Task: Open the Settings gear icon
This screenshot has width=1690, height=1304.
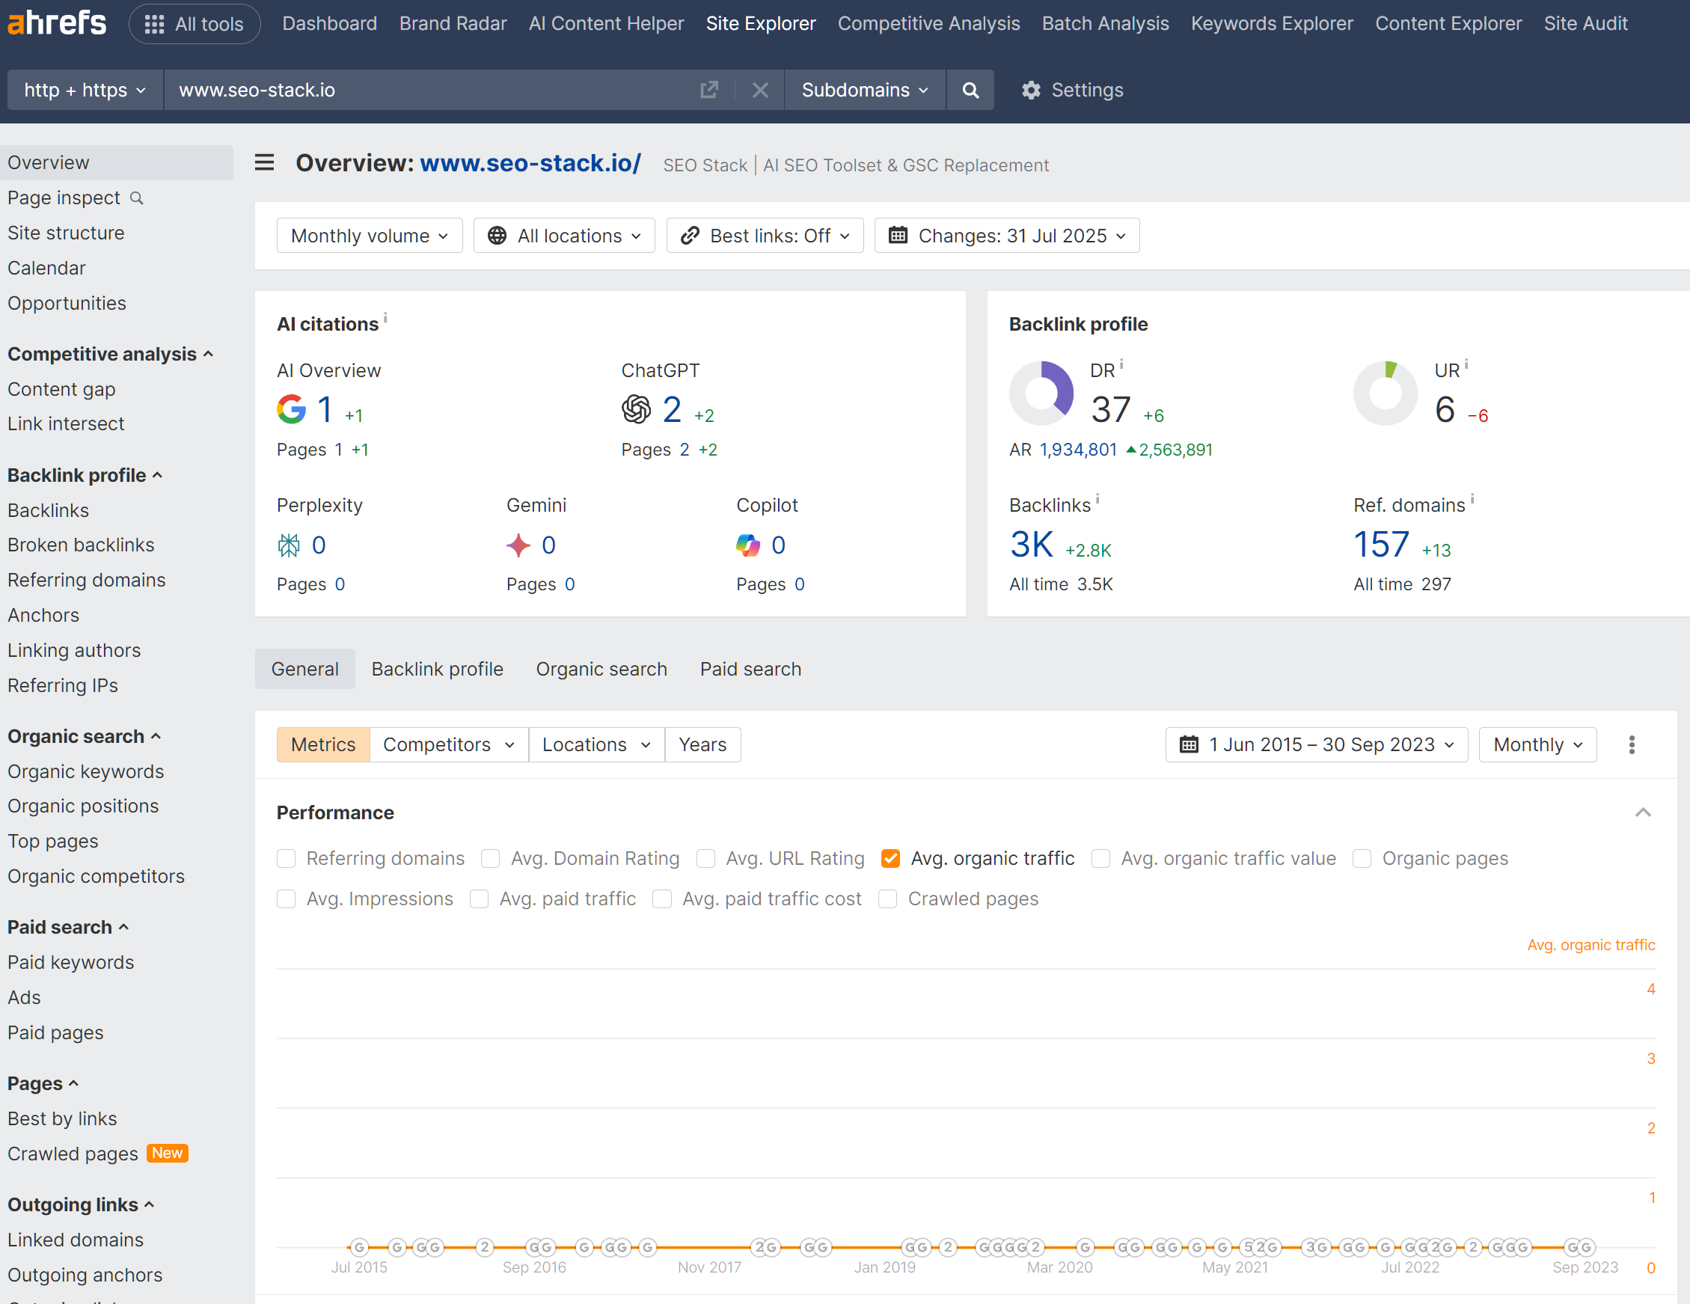Action: (x=1031, y=90)
